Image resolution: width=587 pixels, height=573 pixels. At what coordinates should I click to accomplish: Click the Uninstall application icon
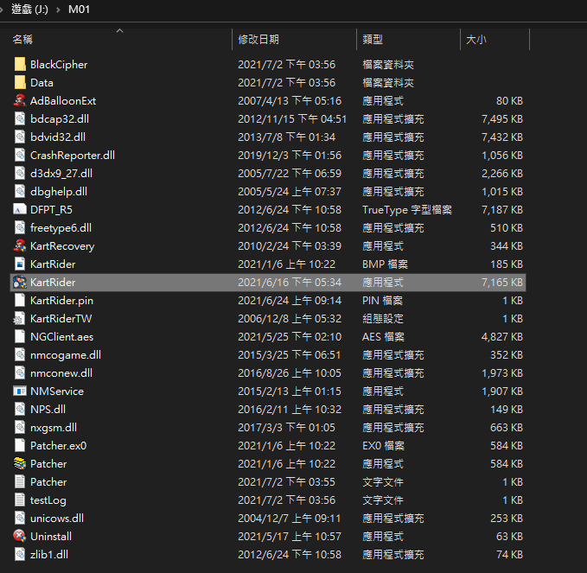coord(20,537)
